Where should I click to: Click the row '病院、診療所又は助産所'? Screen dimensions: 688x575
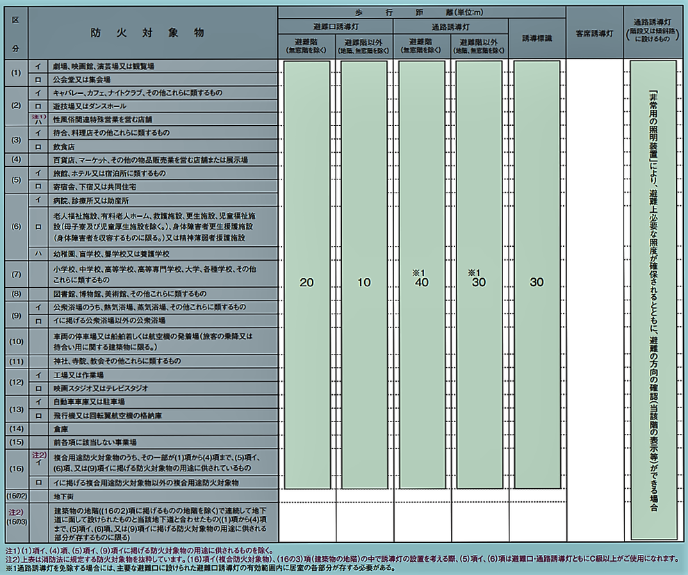tap(163, 200)
